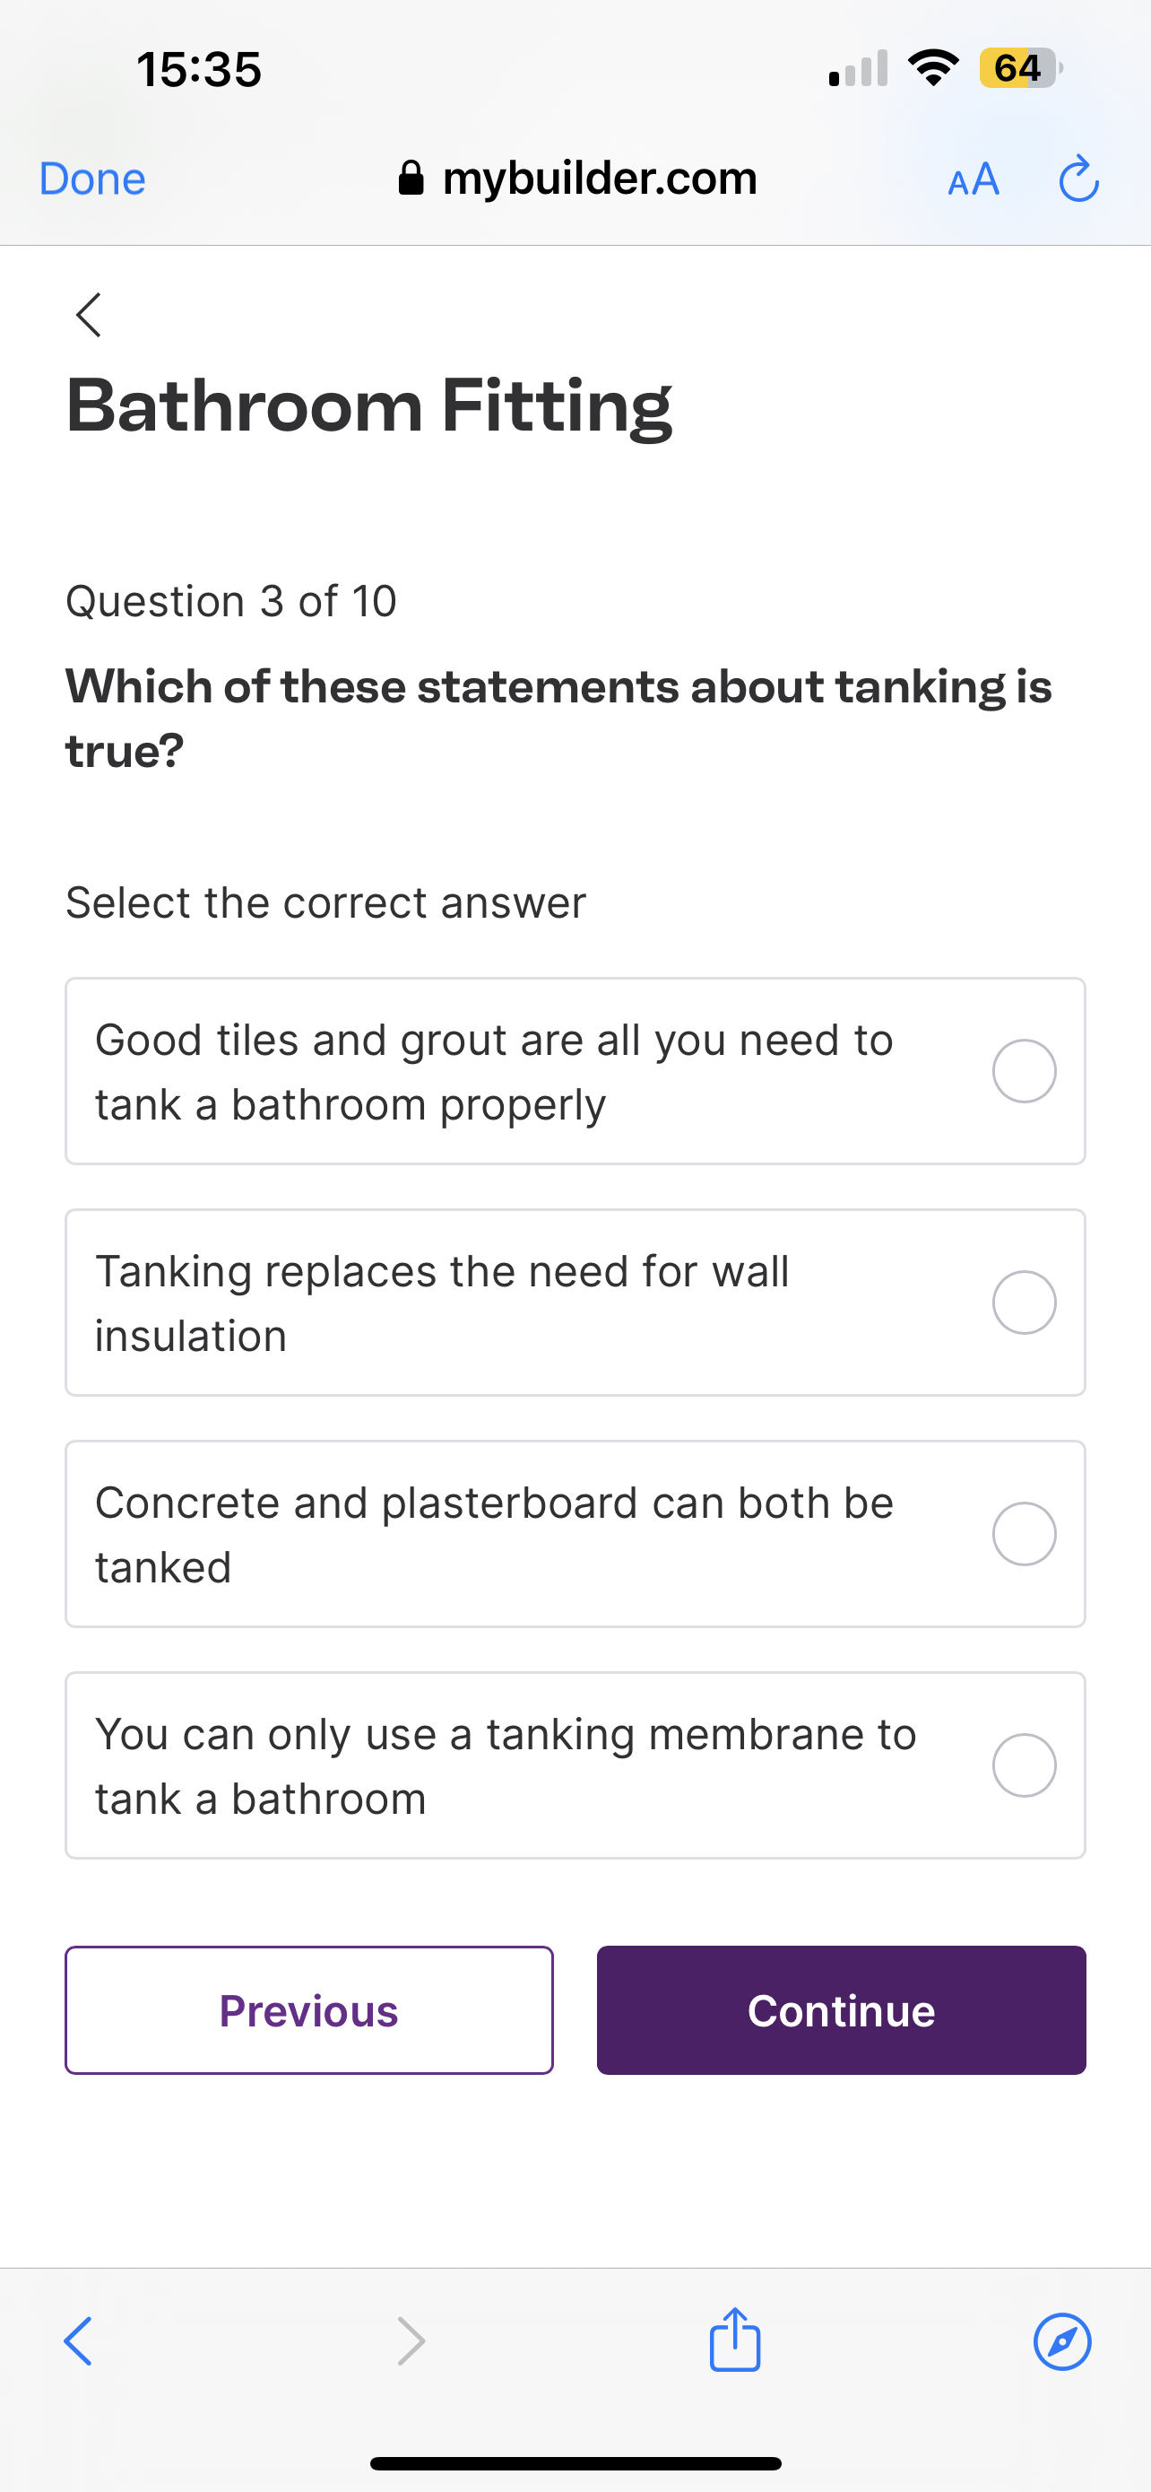The image size is (1151, 2492).
Task: Open the AA text size options
Action: tap(974, 179)
